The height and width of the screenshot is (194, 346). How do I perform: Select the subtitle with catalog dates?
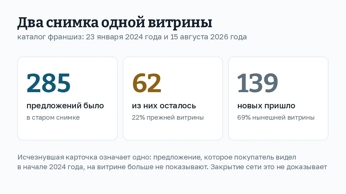132,37
